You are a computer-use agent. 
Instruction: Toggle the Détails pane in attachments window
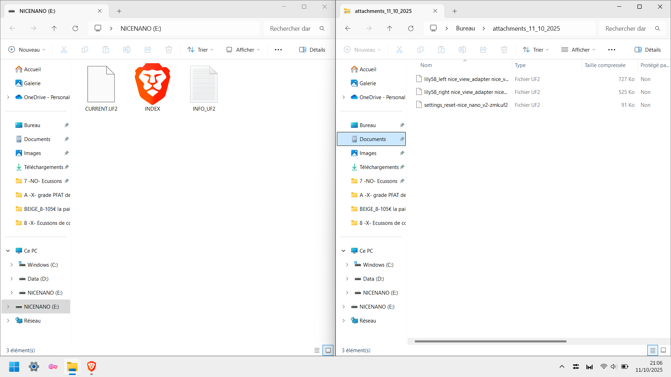pos(648,50)
